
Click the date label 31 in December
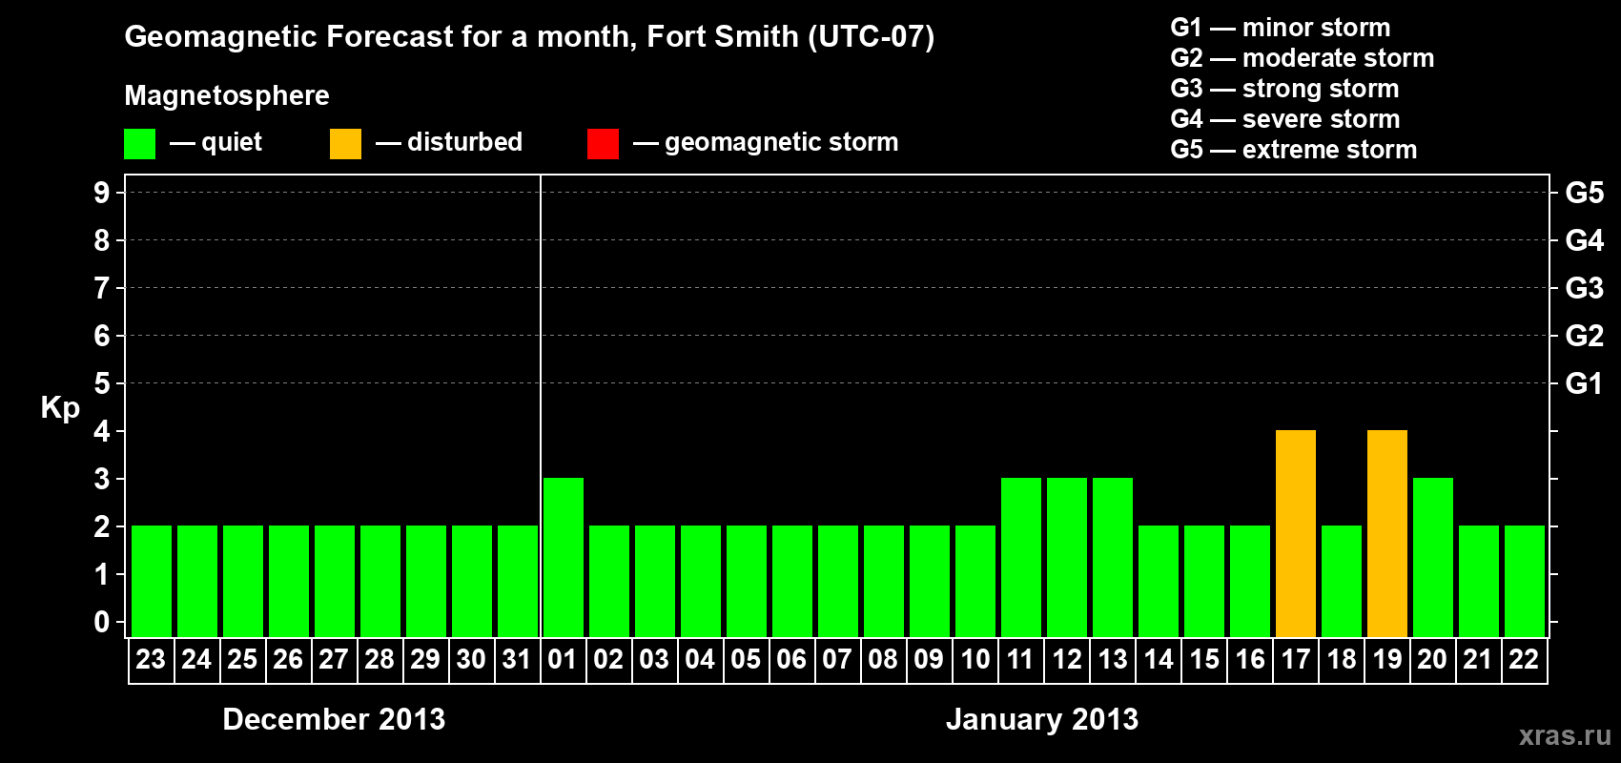coord(517,659)
